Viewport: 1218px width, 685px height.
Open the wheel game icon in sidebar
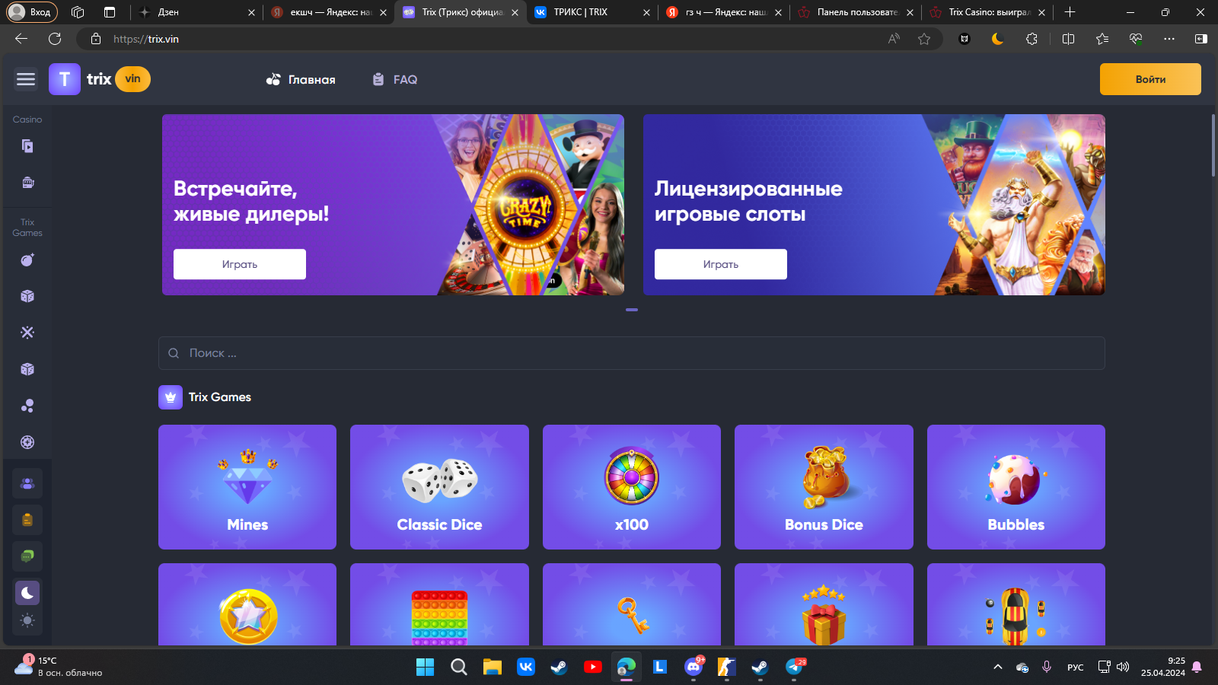point(27,442)
